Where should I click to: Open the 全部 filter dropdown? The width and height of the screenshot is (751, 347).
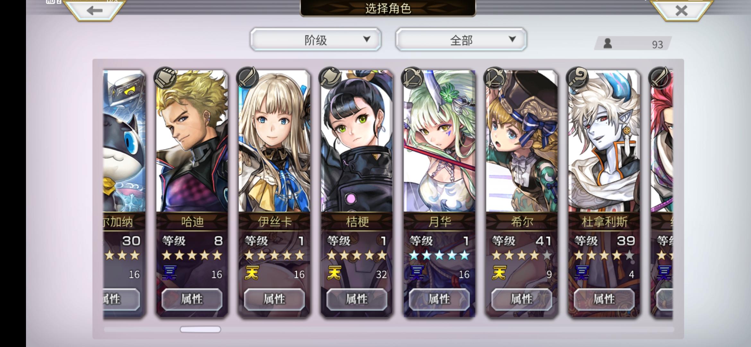point(461,40)
